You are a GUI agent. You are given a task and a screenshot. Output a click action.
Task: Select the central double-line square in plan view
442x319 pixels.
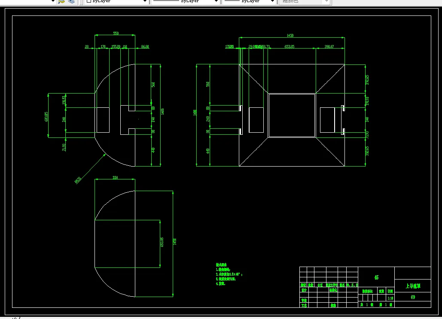click(292, 115)
